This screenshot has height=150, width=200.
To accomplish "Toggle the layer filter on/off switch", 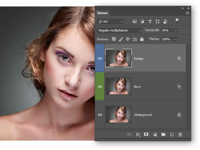I will (x=177, y=21).
